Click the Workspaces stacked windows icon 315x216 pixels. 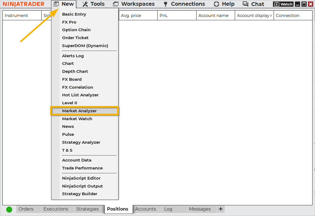(116, 4)
